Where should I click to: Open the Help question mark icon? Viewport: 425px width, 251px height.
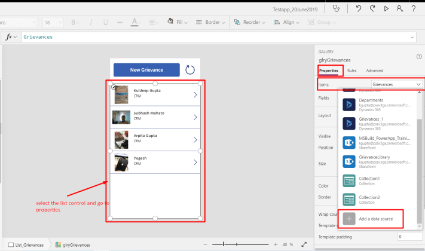(x=413, y=8)
